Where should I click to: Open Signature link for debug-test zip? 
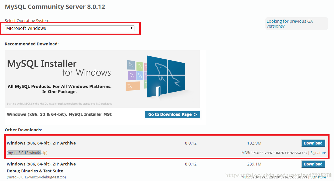pyautogui.click(x=318, y=177)
